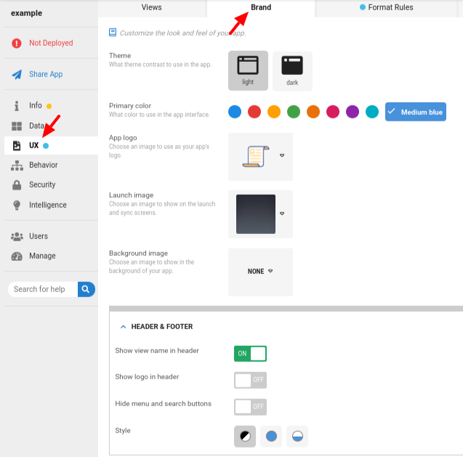Enable Hide menu and search buttons

coord(250,407)
